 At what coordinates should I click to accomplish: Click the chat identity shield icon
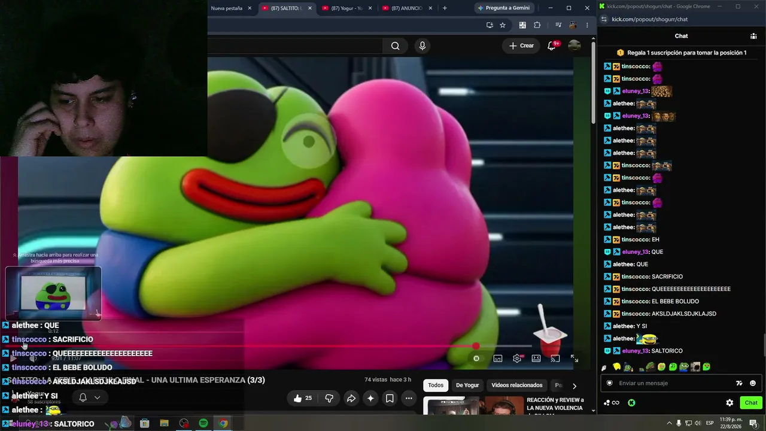pos(609,383)
